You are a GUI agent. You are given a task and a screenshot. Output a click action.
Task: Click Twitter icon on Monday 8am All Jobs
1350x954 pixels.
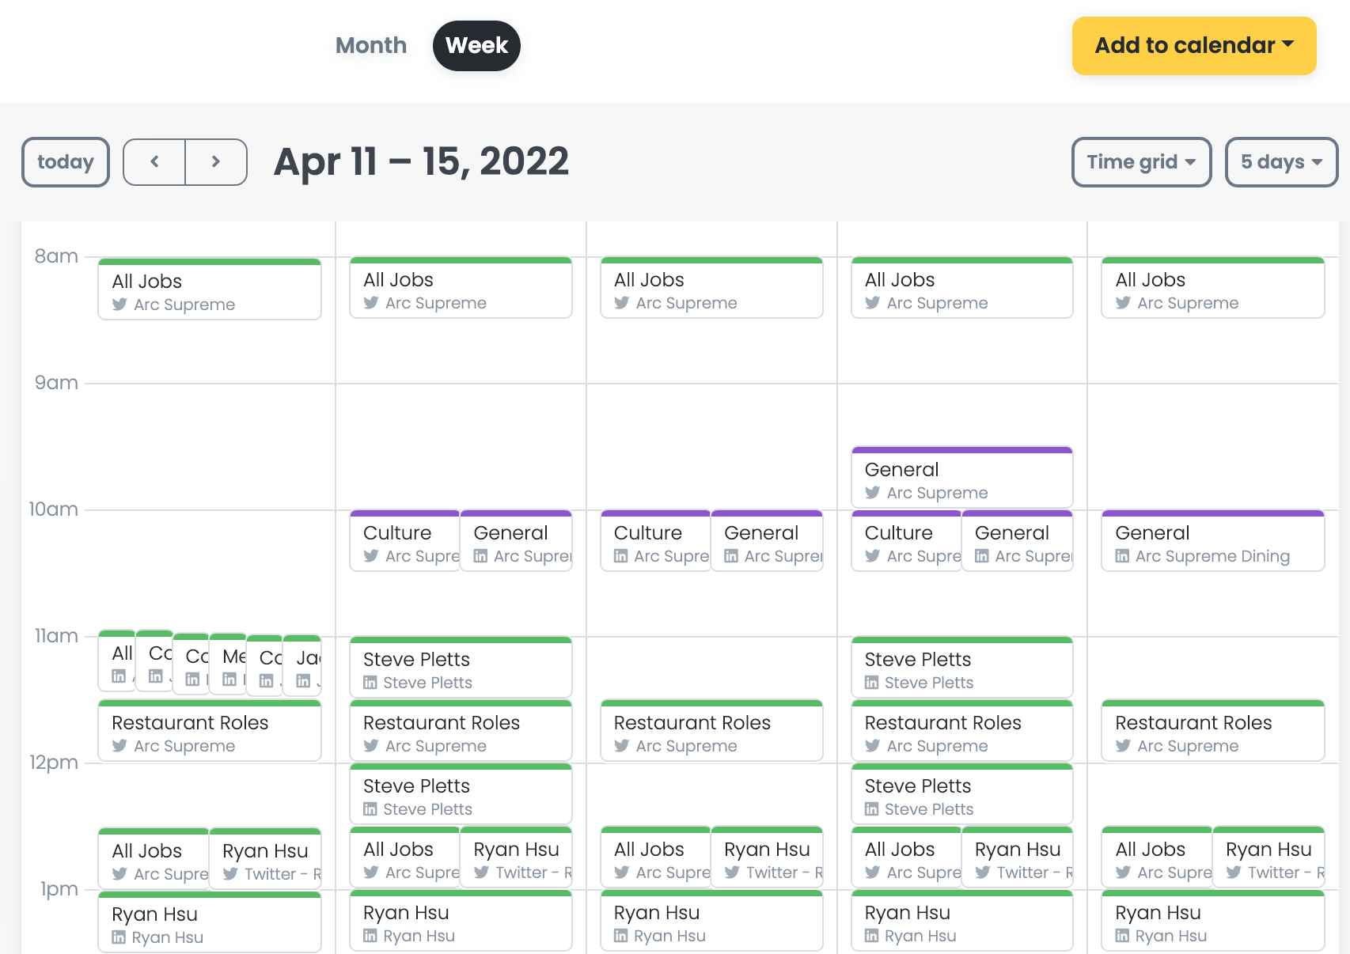(x=119, y=305)
